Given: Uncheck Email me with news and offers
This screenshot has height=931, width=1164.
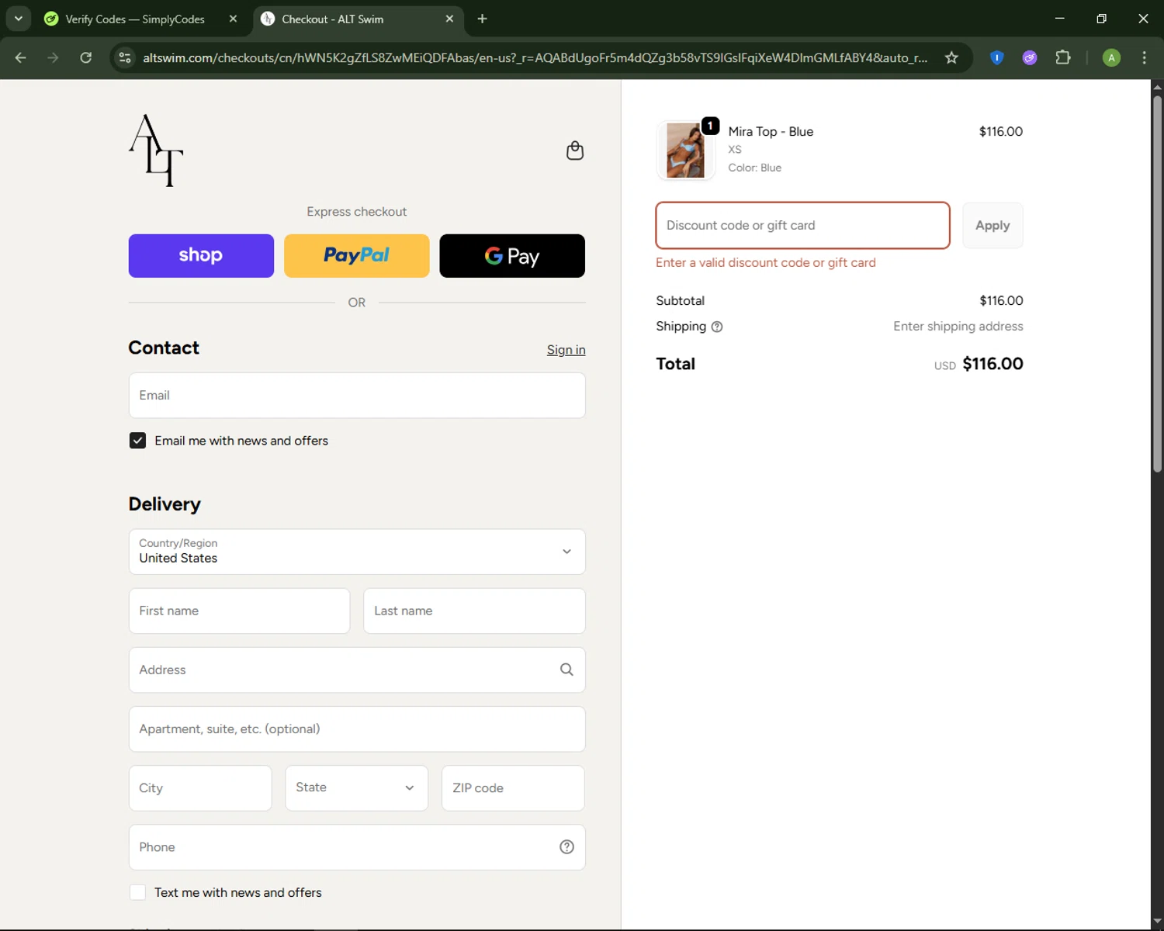Looking at the screenshot, I should 137,441.
